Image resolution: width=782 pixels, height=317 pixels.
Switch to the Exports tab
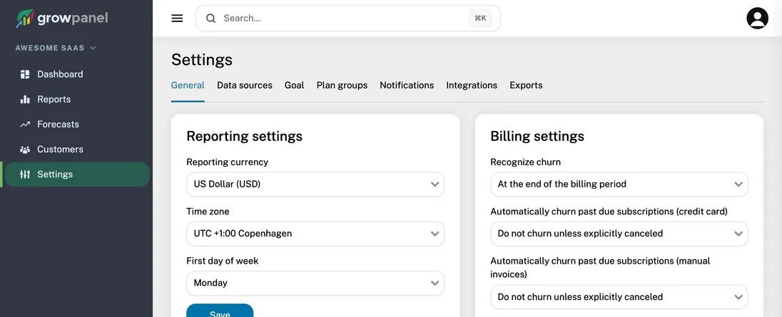526,85
